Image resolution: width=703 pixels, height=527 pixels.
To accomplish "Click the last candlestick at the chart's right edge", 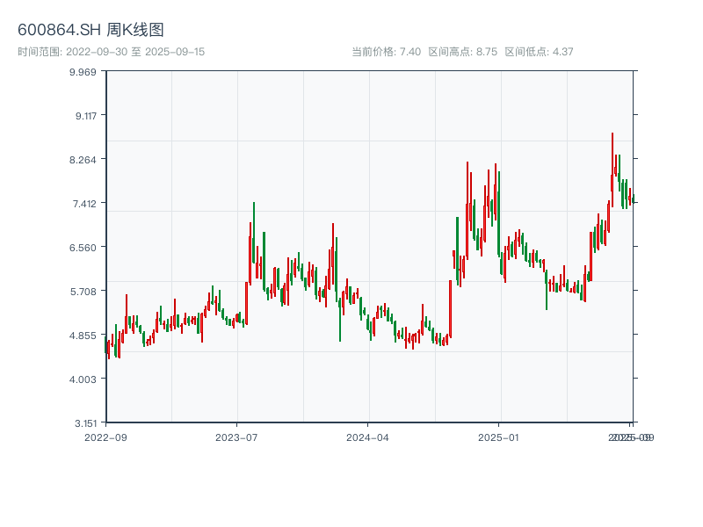I will 634,199.
